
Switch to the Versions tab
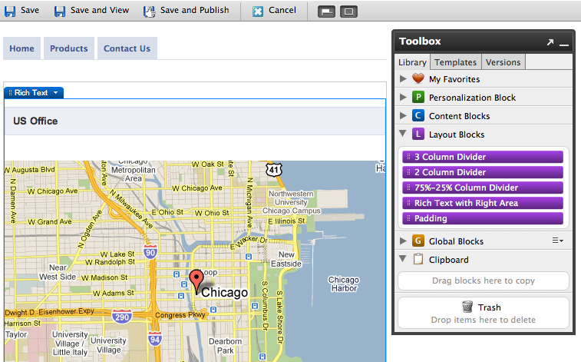coord(503,62)
